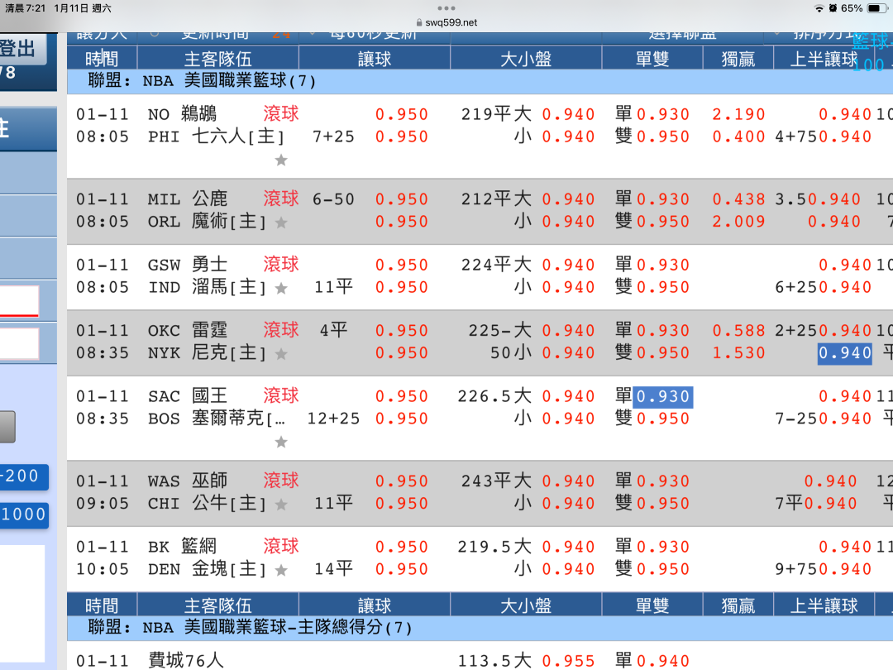The width and height of the screenshot is (893, 670).
Task: Tap the top 獨贏 column header
Action: click(738, 59)
